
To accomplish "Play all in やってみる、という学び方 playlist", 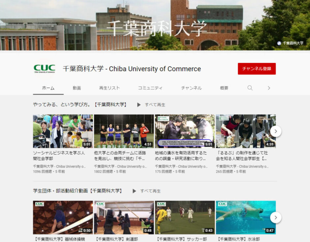I will pyautogui.click(x=151, y=105).
